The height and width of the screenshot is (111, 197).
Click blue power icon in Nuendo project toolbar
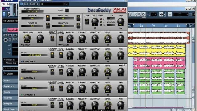[4, 14]
